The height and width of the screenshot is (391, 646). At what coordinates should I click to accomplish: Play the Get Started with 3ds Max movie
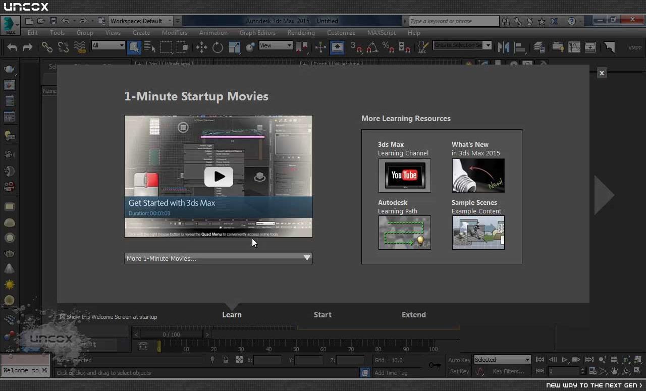pos(219,177)
